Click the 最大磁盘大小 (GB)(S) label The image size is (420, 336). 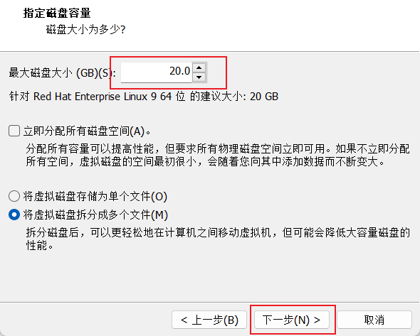(63, 72)
